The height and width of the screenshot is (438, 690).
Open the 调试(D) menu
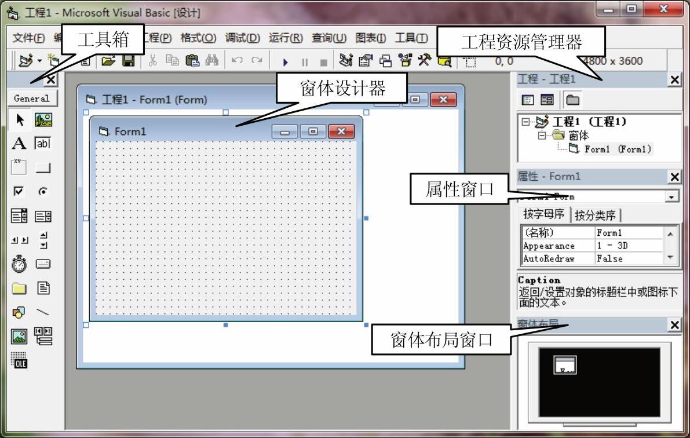243,38
